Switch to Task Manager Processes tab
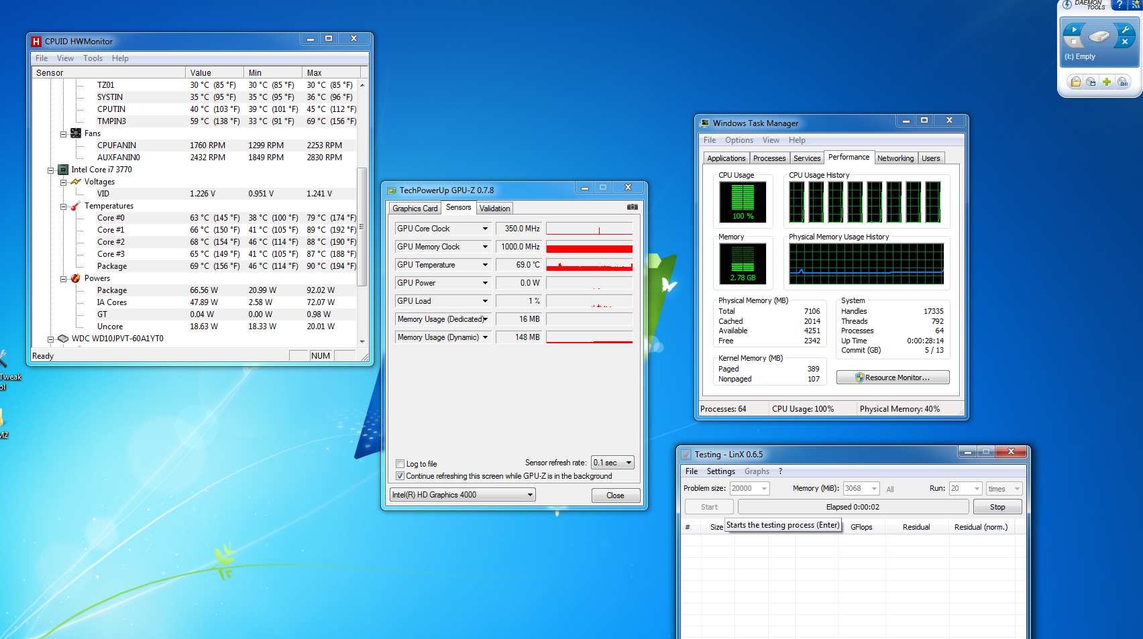1143x639 pixels. pos(769,158)
